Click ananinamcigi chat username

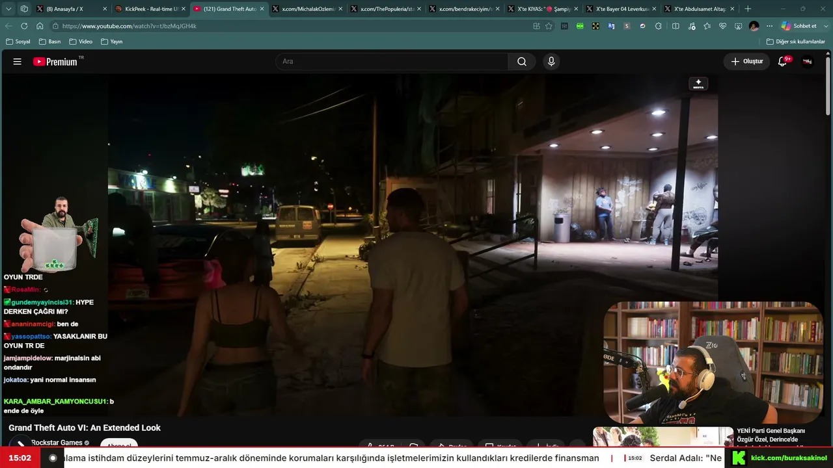point(33,324)
